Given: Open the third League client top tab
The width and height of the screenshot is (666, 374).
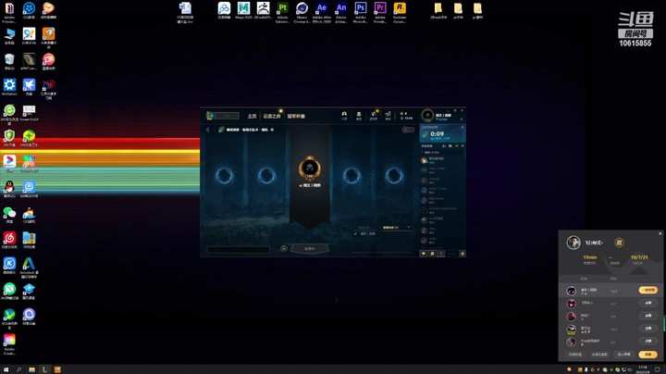Looking at the screenshot, I should 296,116.
